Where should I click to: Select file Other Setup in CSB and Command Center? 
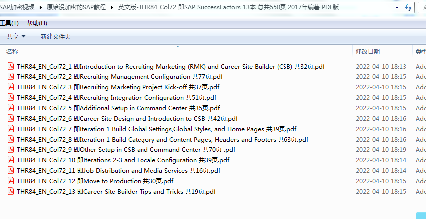(126, 150)
